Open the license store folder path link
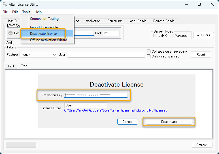 pyautogui.click(x=116, y=110)
